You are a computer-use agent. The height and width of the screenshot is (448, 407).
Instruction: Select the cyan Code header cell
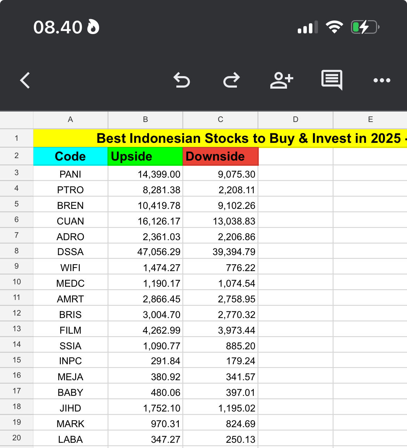(71, 156)
